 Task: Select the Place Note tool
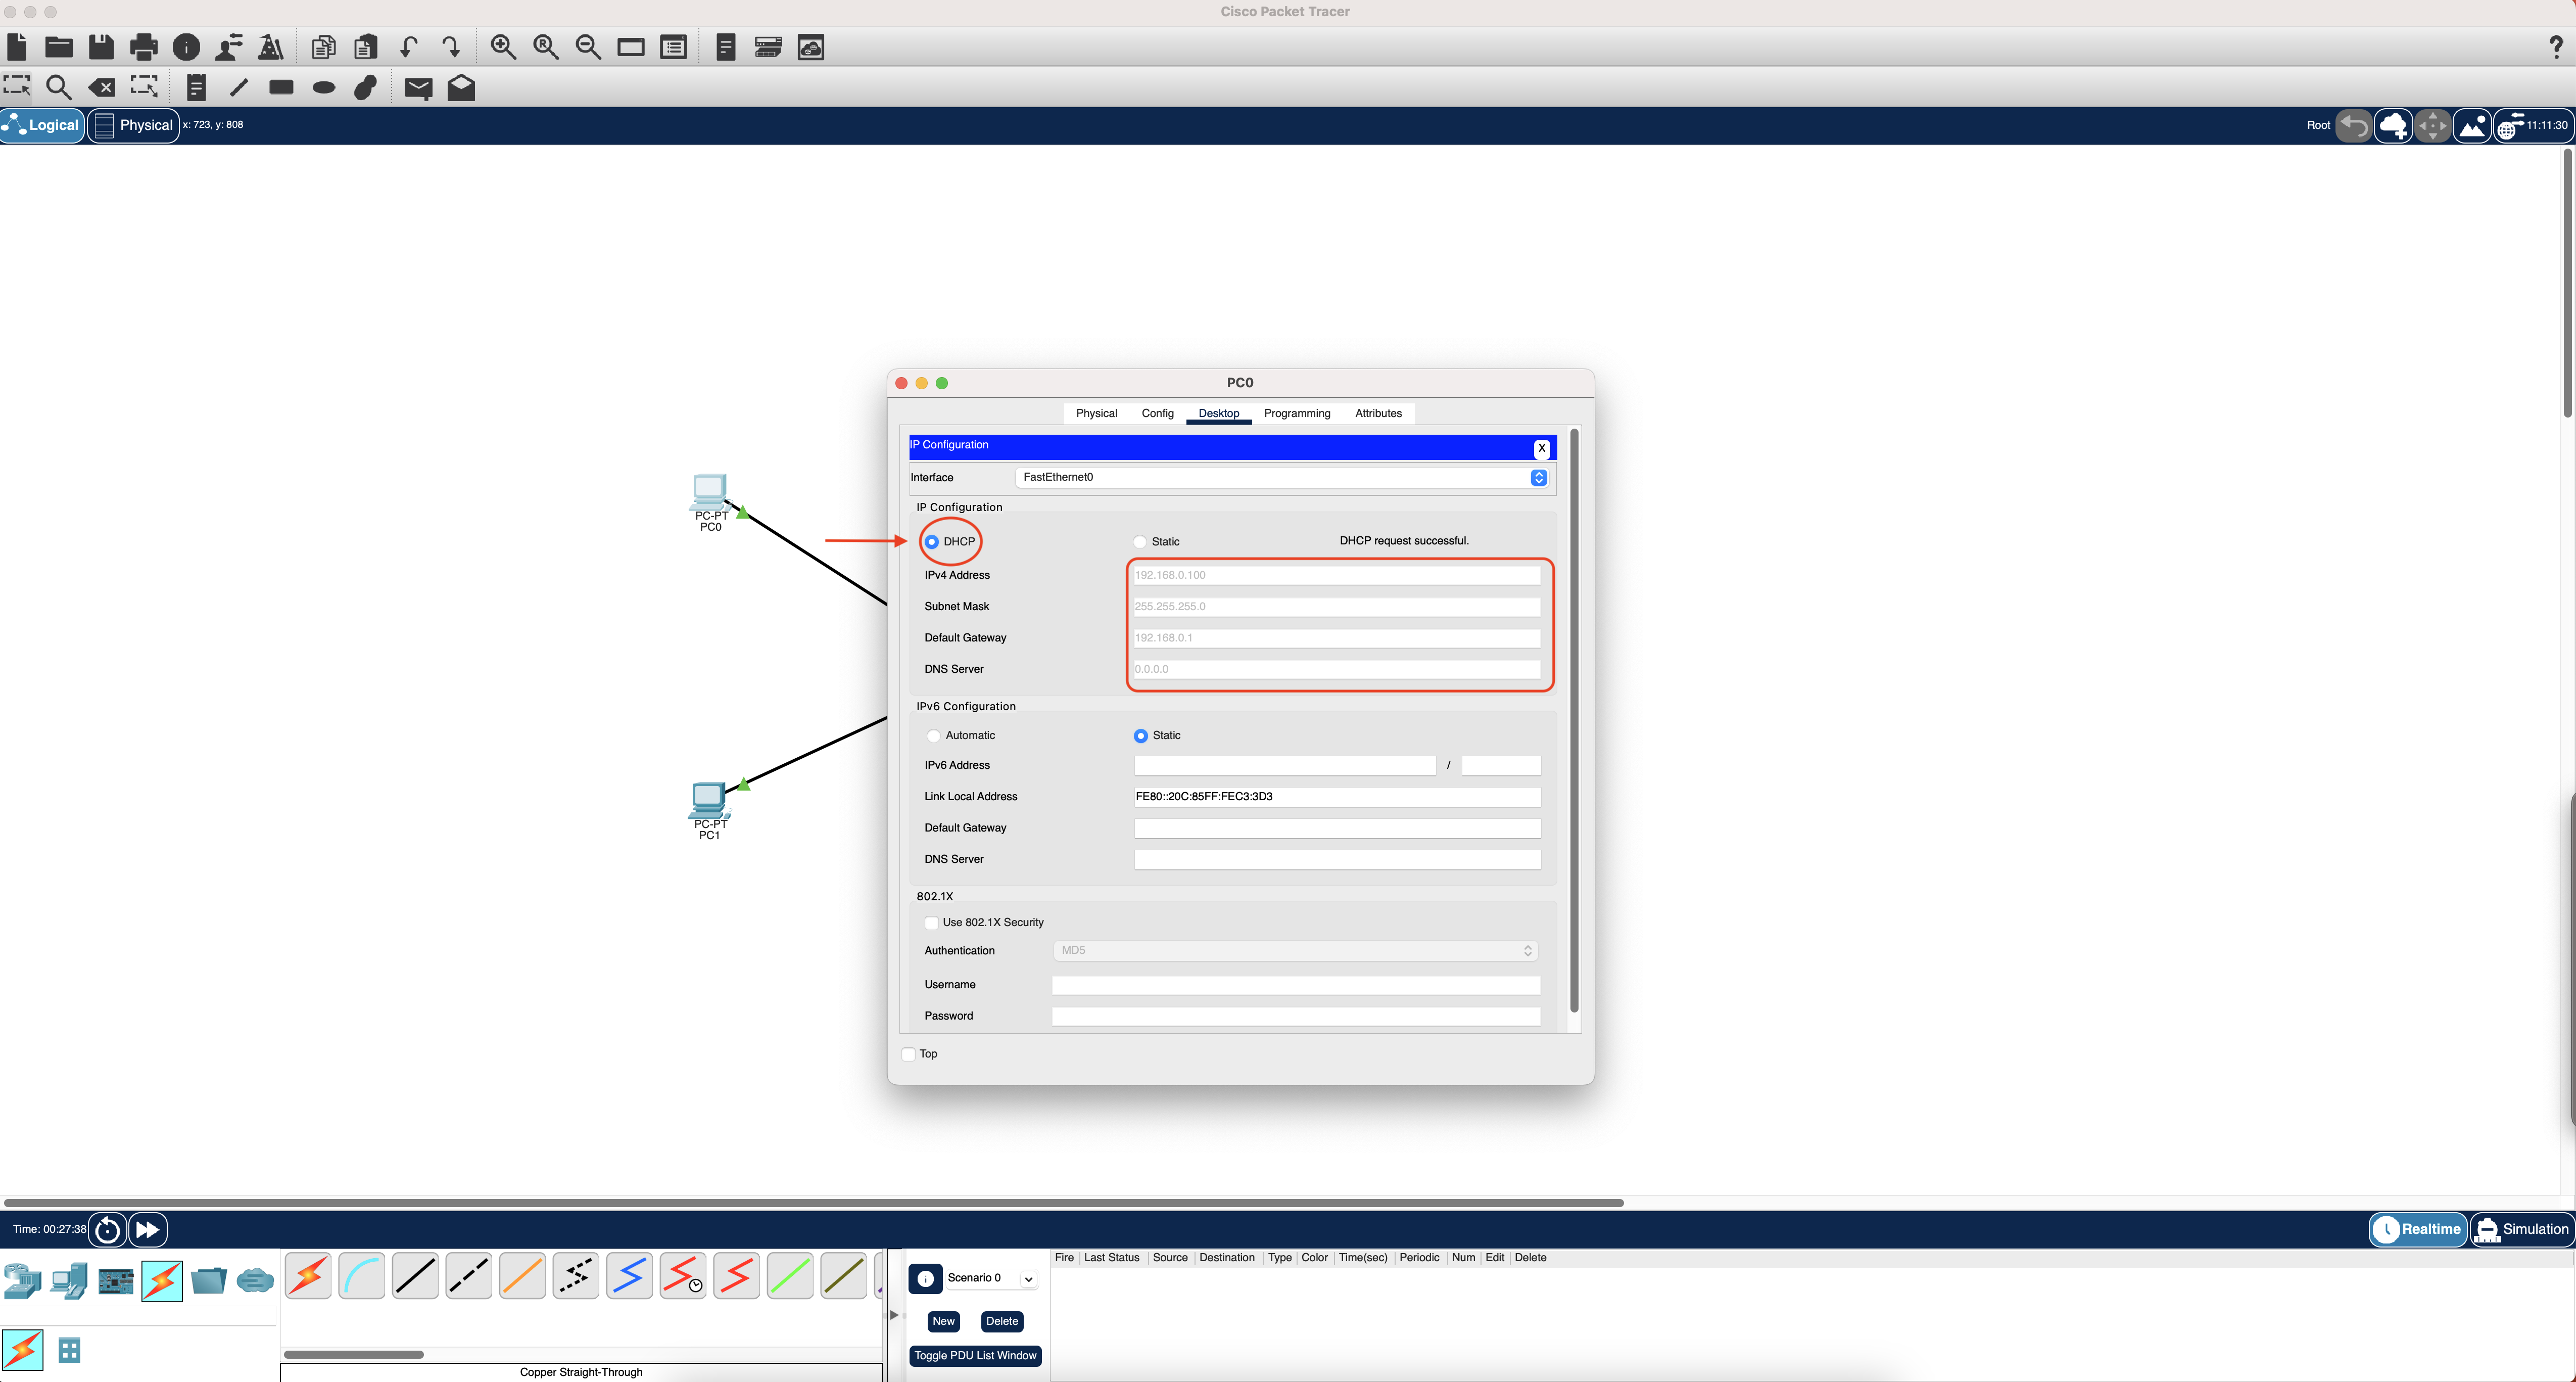point(196,88)
